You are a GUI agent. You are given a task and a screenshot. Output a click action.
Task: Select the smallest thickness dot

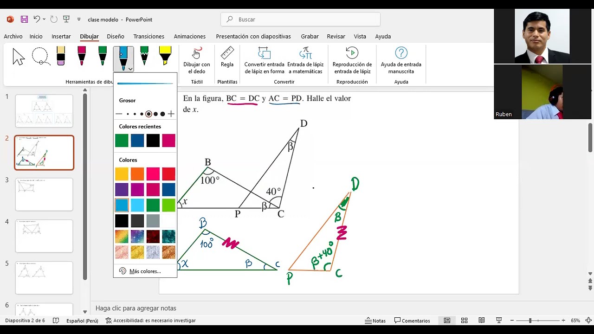tap(128, 114)
